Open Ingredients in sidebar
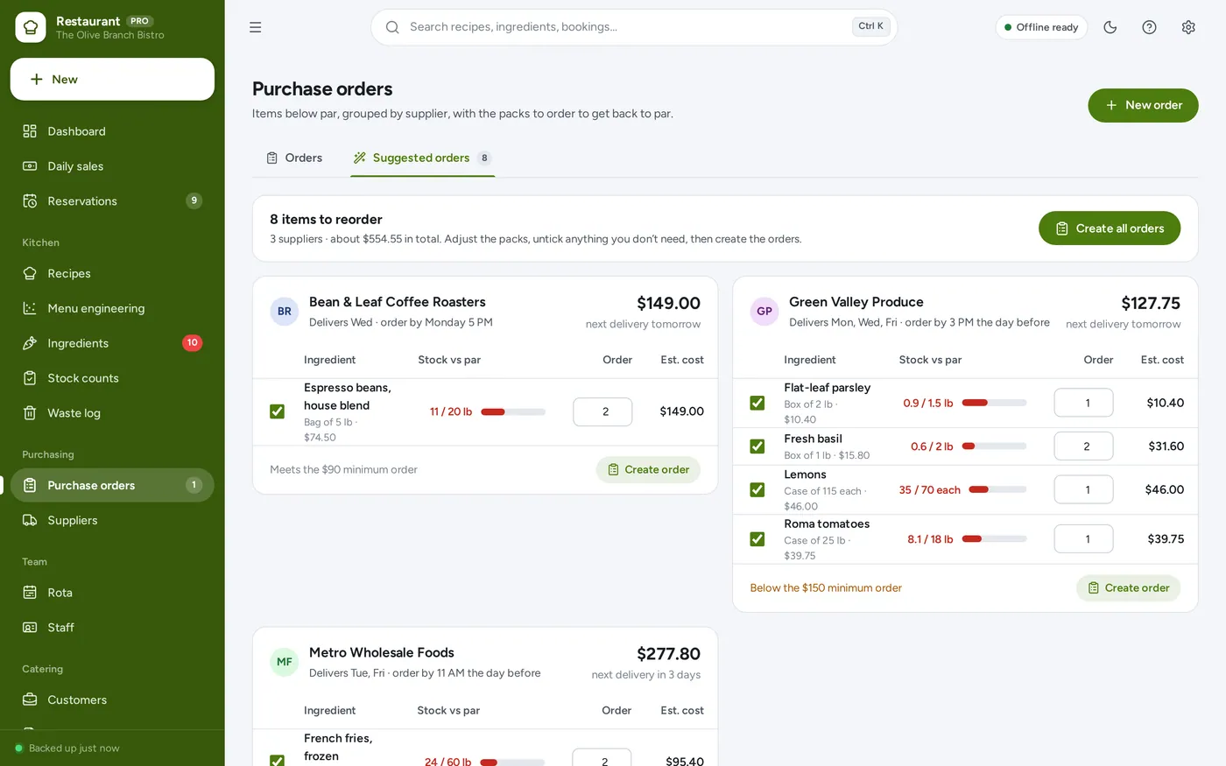Viewport: 1226px width, 766px height. [112, 343]
